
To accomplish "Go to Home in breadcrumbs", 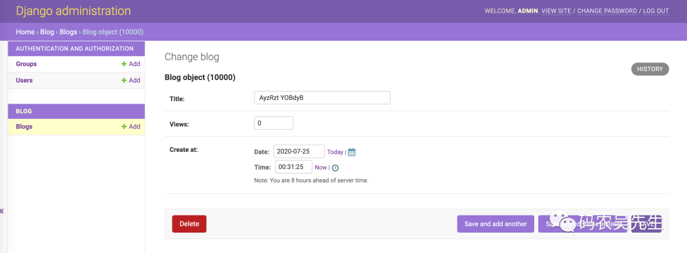I will (25, 32).
